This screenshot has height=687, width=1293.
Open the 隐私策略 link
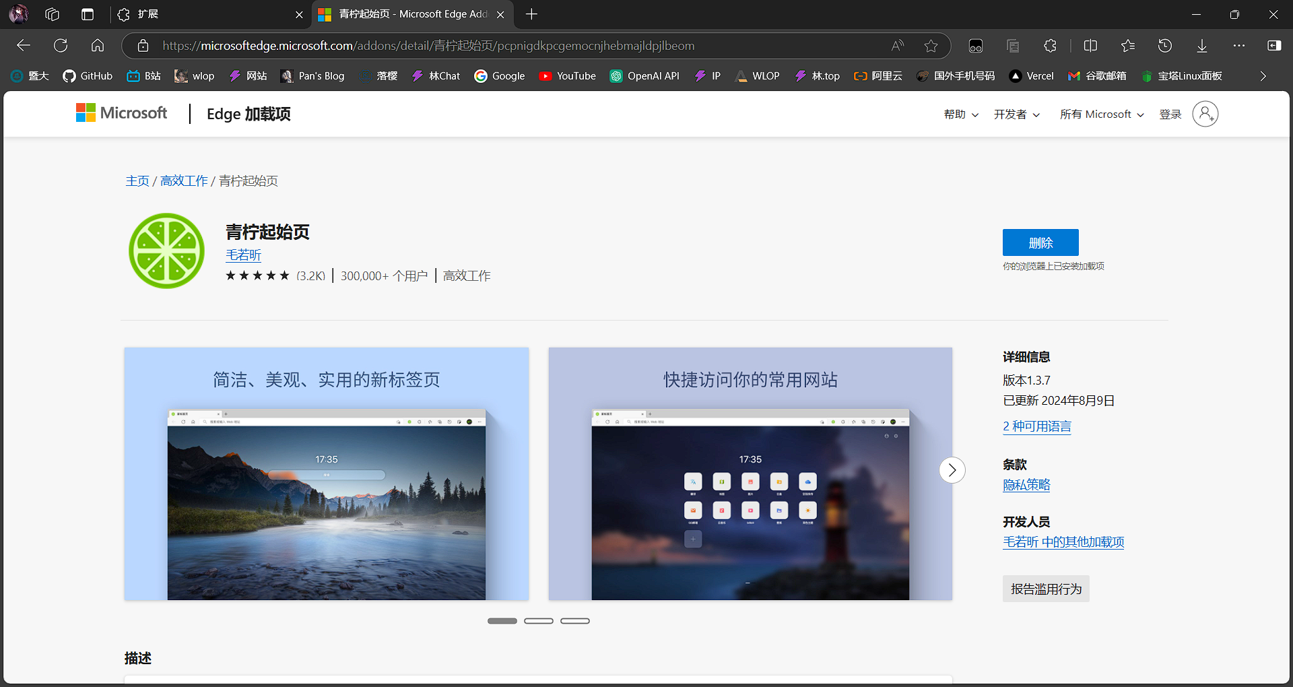[1026, 485]
